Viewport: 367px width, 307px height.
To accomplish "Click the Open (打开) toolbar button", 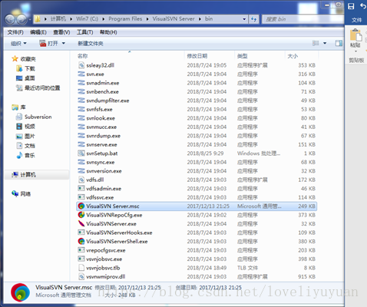I will 49,43.
